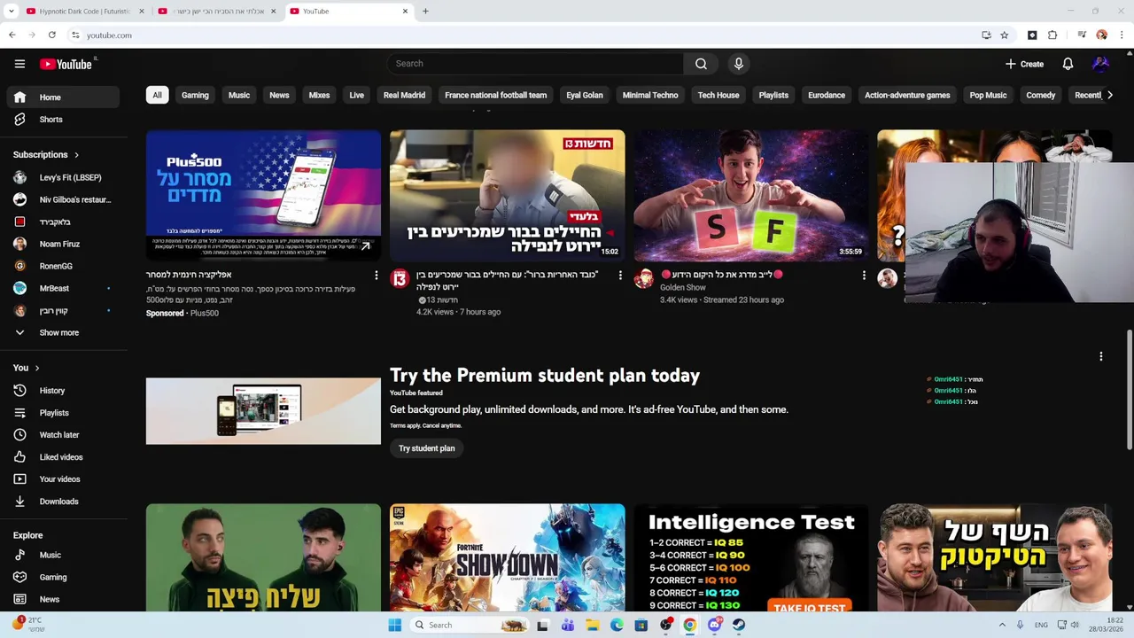
Task: Click in the YouTube search field
Action: (535, 64)
